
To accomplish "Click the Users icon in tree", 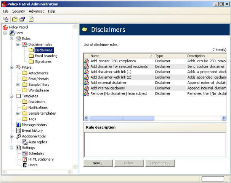I will pyautogui.click(x=25, y=165).
